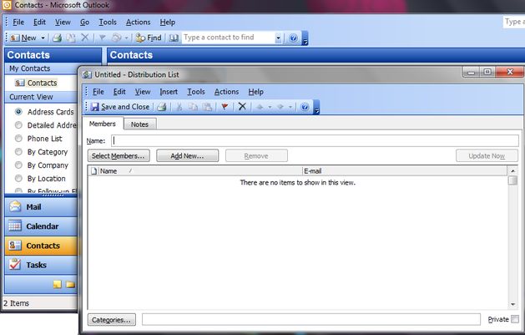Switch to the Members tab
Screen dimensions: 525x335
tap(103, 124)
